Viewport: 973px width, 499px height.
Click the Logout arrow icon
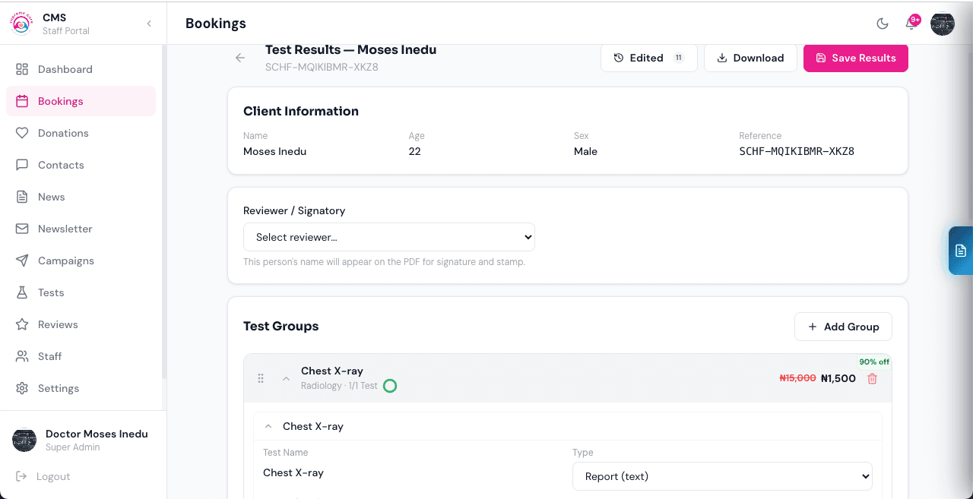21,476
